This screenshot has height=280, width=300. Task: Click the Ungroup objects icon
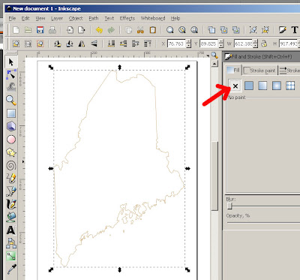click(265, 30)
